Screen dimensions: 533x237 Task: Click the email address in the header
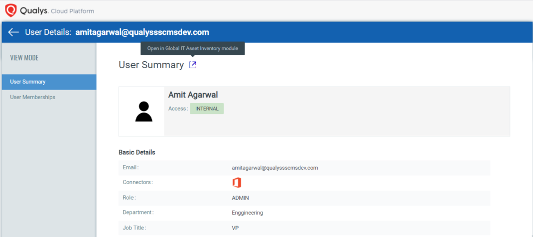coord(142,32)
